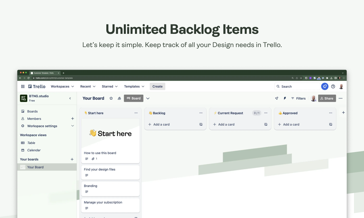Viewport: 364px width, 218px height.
Task: Expand the Starred dropdown
Action: pos(110,86)
